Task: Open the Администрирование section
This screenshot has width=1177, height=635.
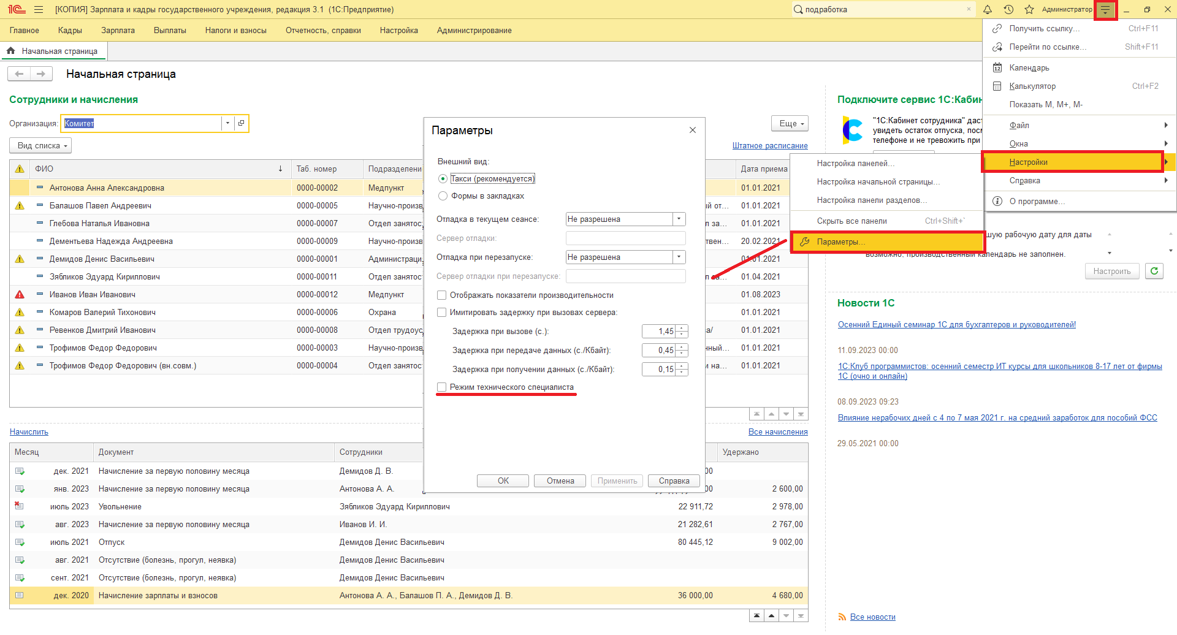Action: pos(474,31)
